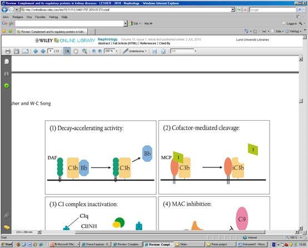Go to previous page with blue arrow
Viewport: 308px width, 248px height.
tap(36, 51)
